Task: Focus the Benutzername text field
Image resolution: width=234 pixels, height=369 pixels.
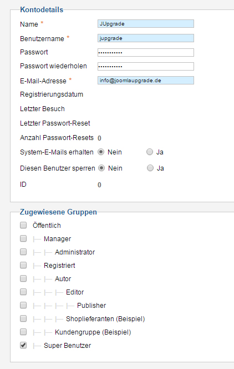Action: (146, 38)
